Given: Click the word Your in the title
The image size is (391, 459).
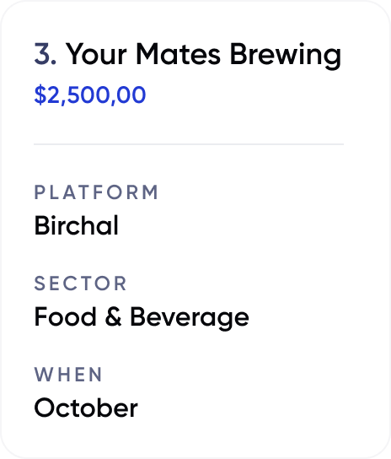Looking at the screenshot, I should pos(96,54).
